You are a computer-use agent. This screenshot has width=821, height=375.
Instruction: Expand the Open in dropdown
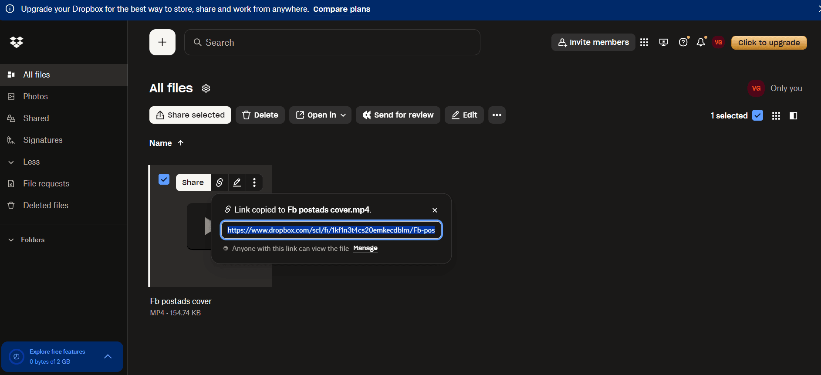(320, 115)
